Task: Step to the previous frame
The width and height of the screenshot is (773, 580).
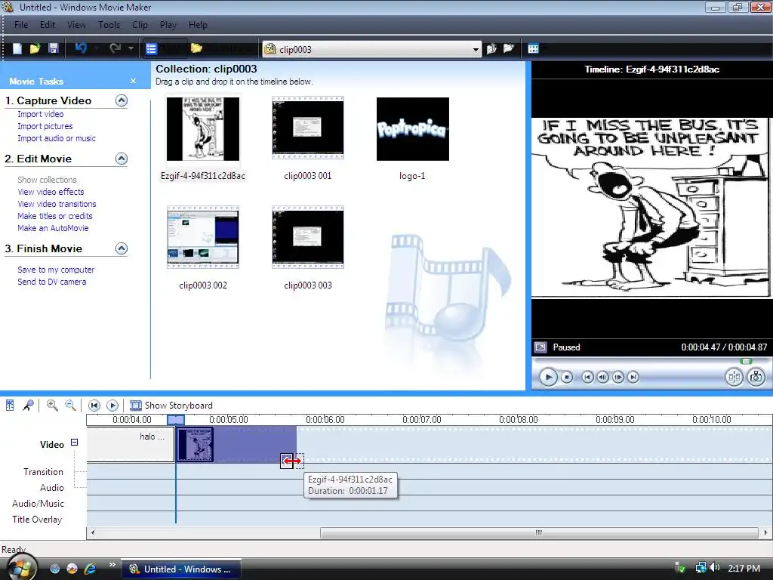Action: (602, 378)
